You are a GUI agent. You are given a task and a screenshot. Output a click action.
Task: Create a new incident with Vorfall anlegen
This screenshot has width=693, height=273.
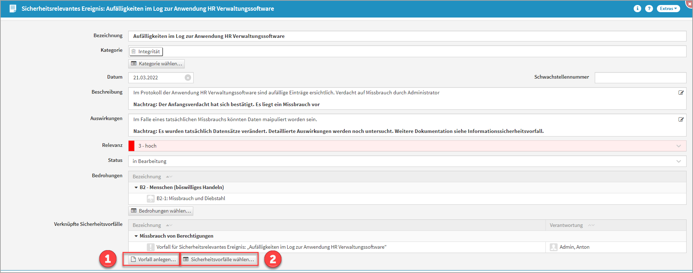tap(153, 259)
